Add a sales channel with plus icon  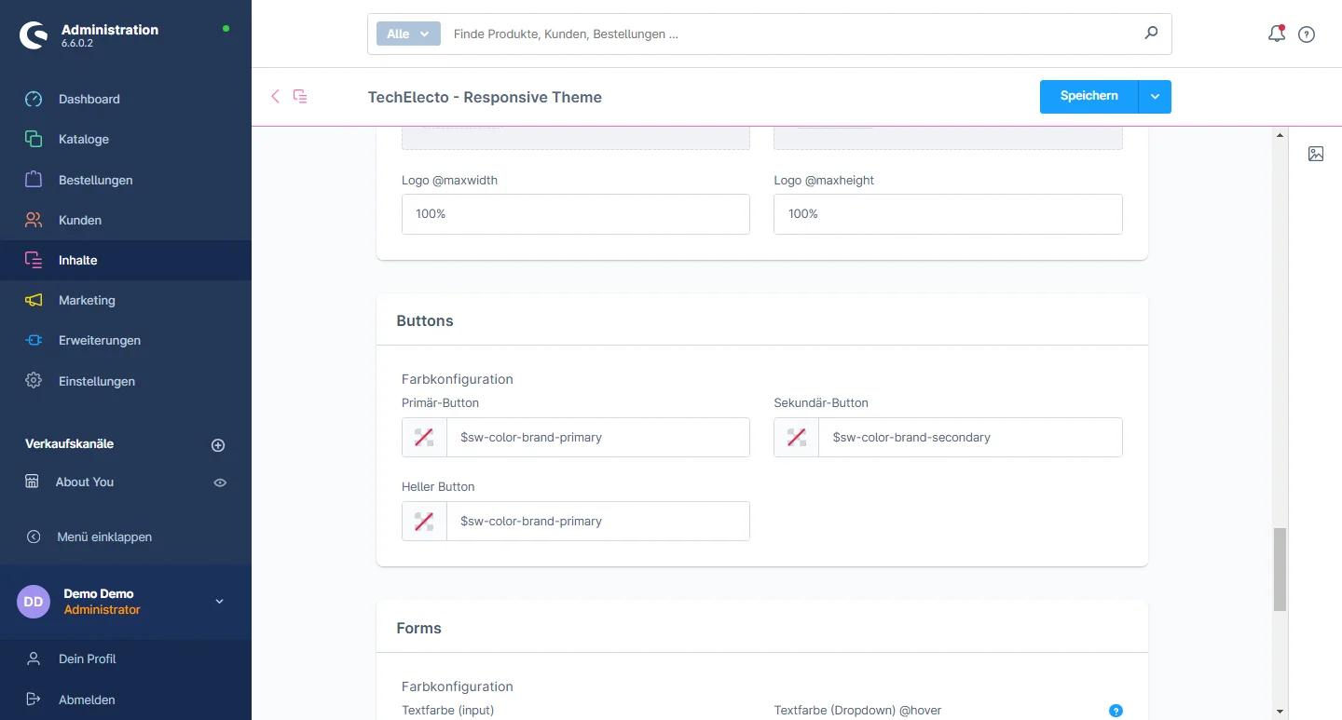(218, 445)
